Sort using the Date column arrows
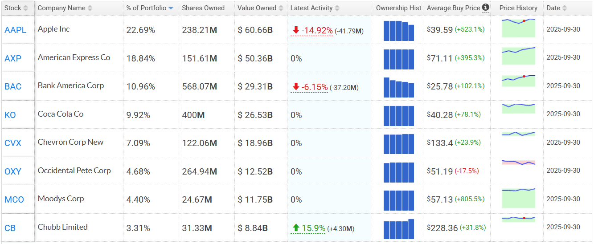 coord(565,8)
